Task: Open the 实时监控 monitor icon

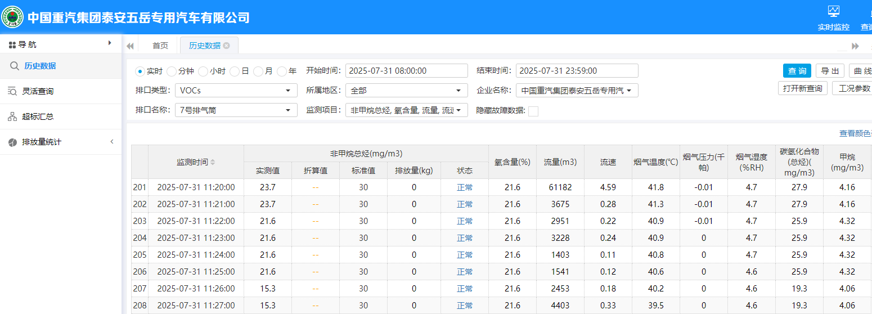Action: pos(833,12)
